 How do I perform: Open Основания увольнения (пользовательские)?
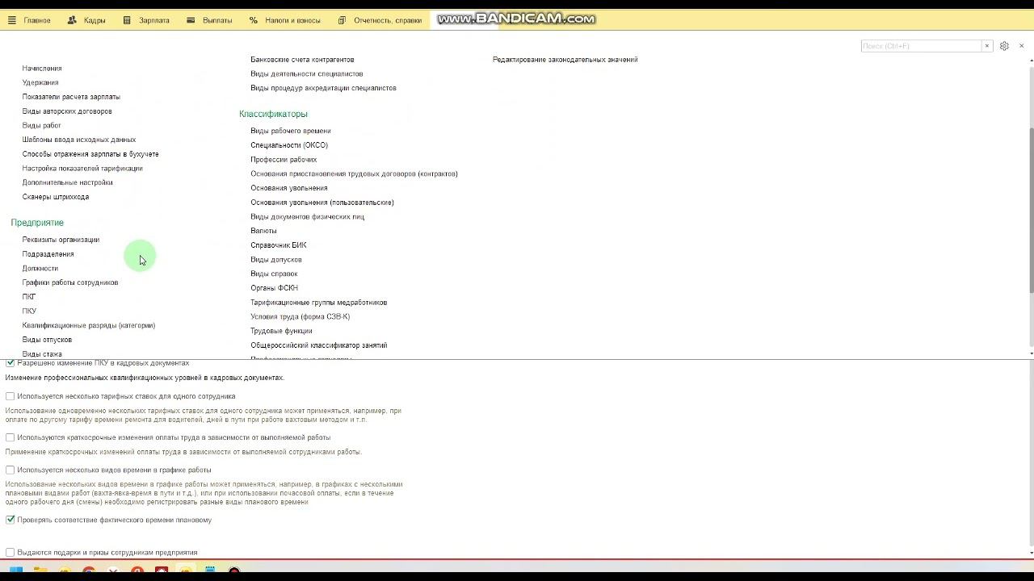click(x=322, y=203)
